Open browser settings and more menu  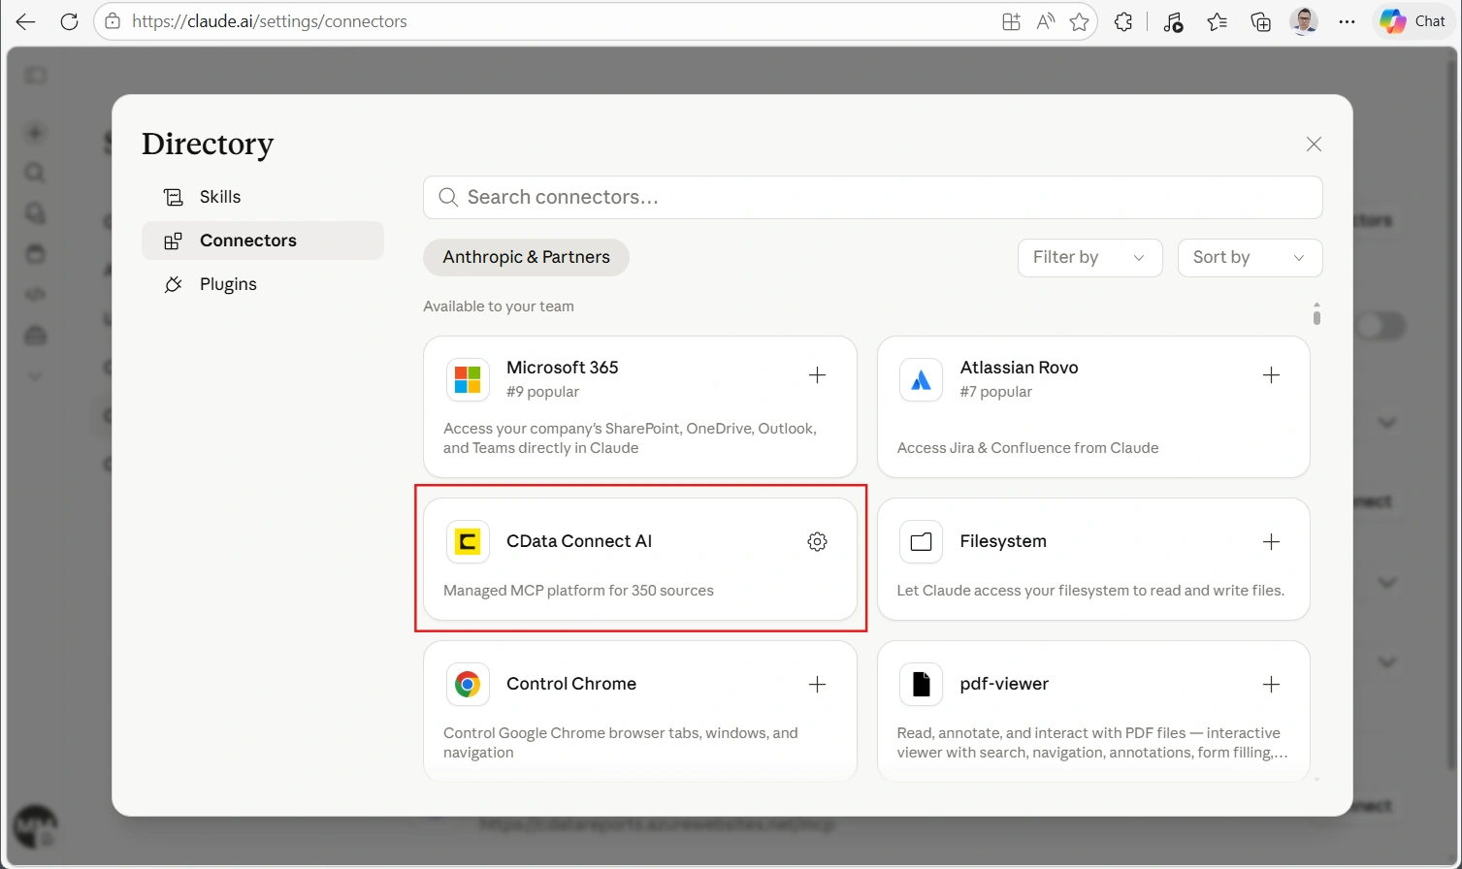[1347, 21]
